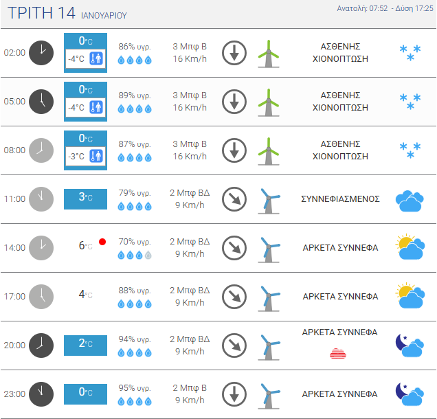Screen dimensions: 437x419
Task: Click the sunrise and sunset times text
Action: 385,9
